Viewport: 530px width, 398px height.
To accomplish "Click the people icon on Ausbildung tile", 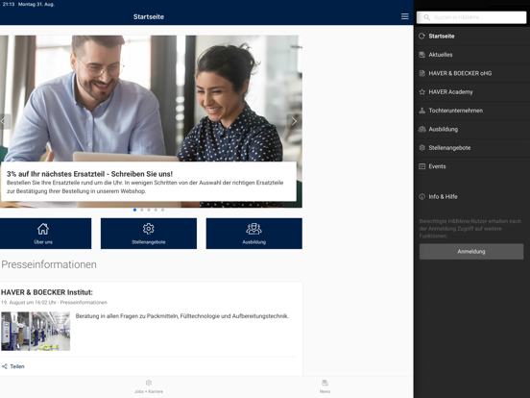I will click(x=253, y=229).
